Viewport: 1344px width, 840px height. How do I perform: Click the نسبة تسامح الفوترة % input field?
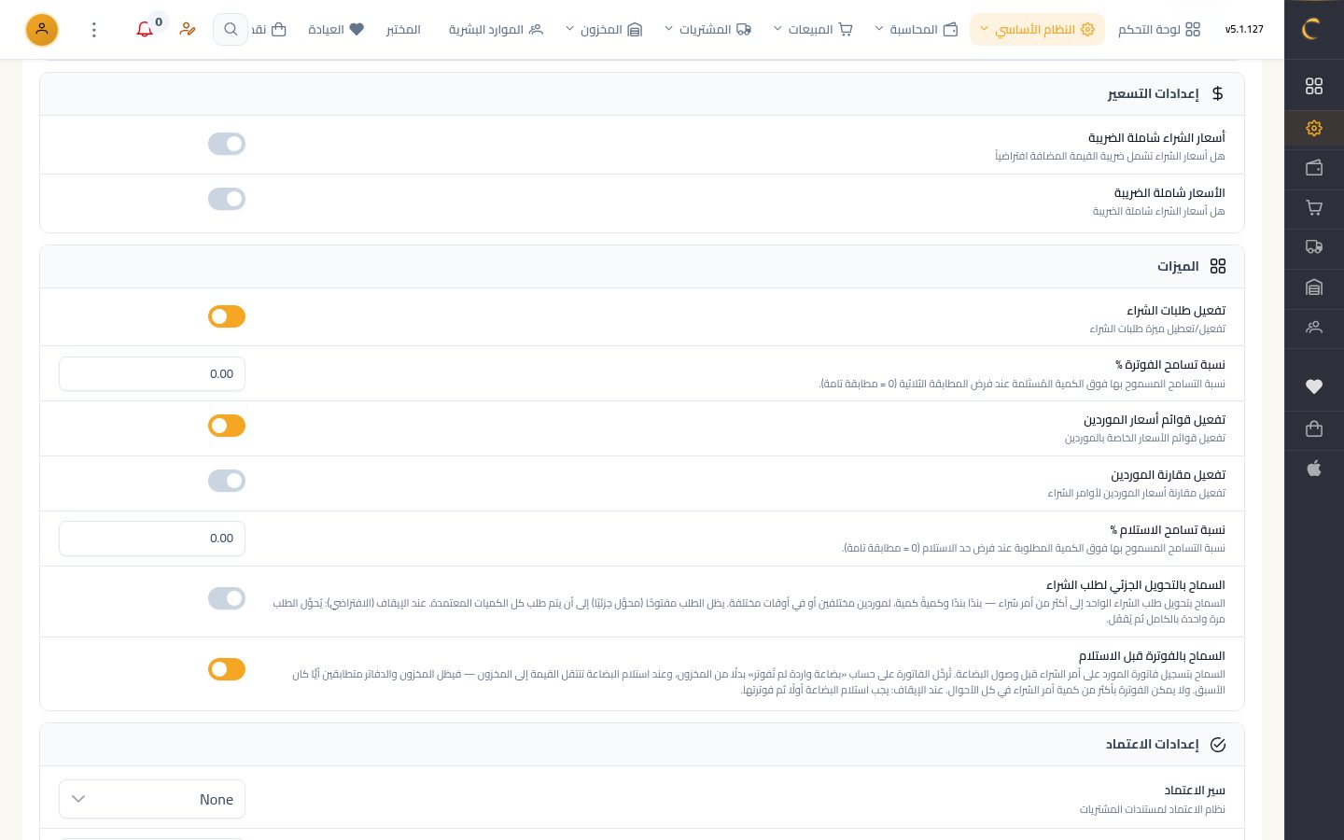(152, 373)
